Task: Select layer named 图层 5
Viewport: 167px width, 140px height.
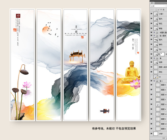Action: point(163,119)
